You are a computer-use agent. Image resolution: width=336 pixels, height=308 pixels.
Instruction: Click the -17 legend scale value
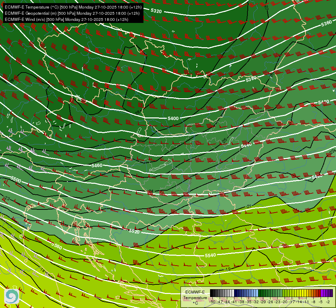click(292, 302)
